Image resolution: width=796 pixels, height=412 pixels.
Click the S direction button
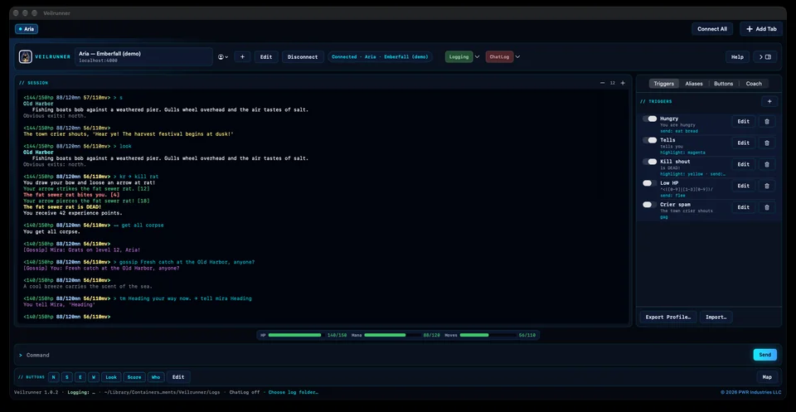67,377
